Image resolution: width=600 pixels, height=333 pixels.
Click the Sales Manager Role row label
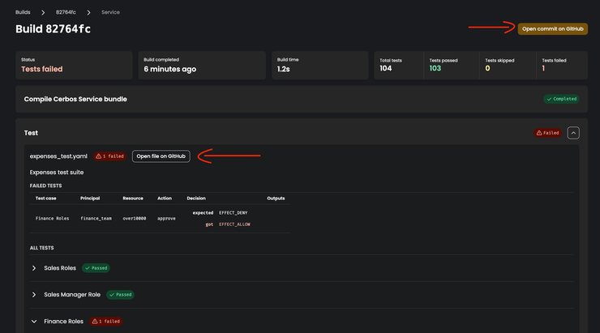[72, 295]
